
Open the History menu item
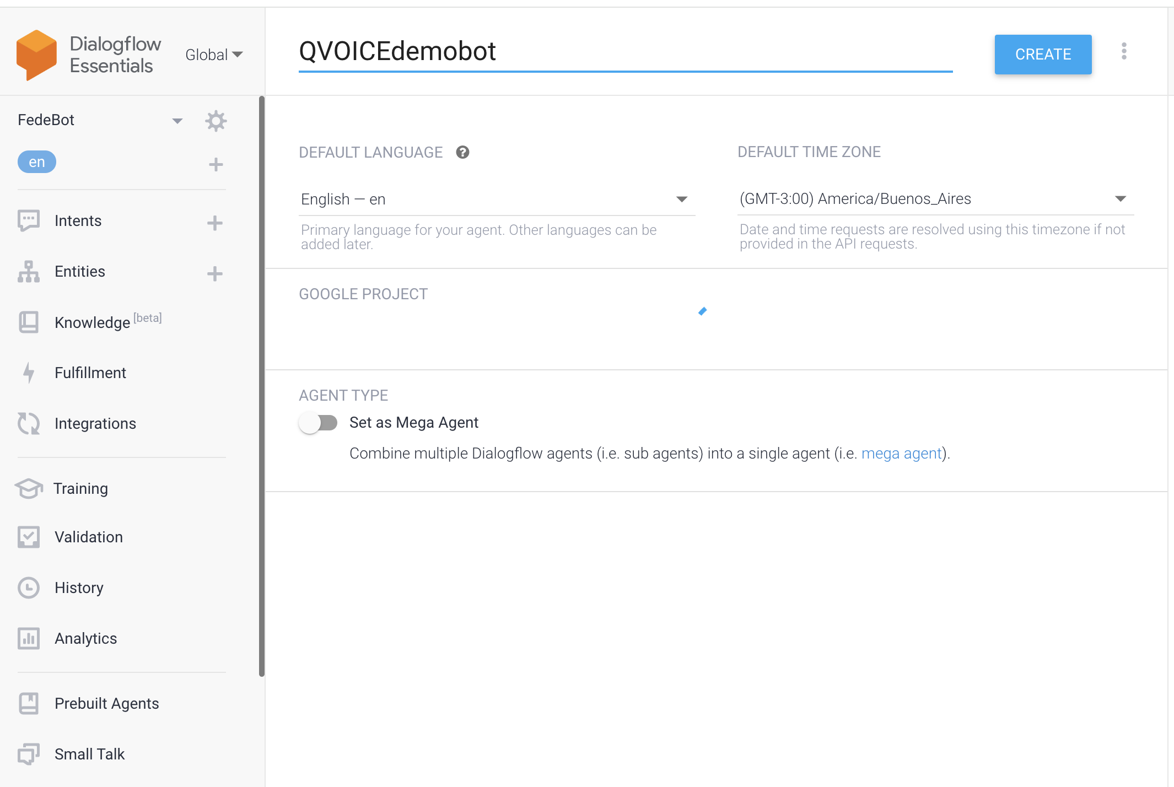click(x=79, y=588)
